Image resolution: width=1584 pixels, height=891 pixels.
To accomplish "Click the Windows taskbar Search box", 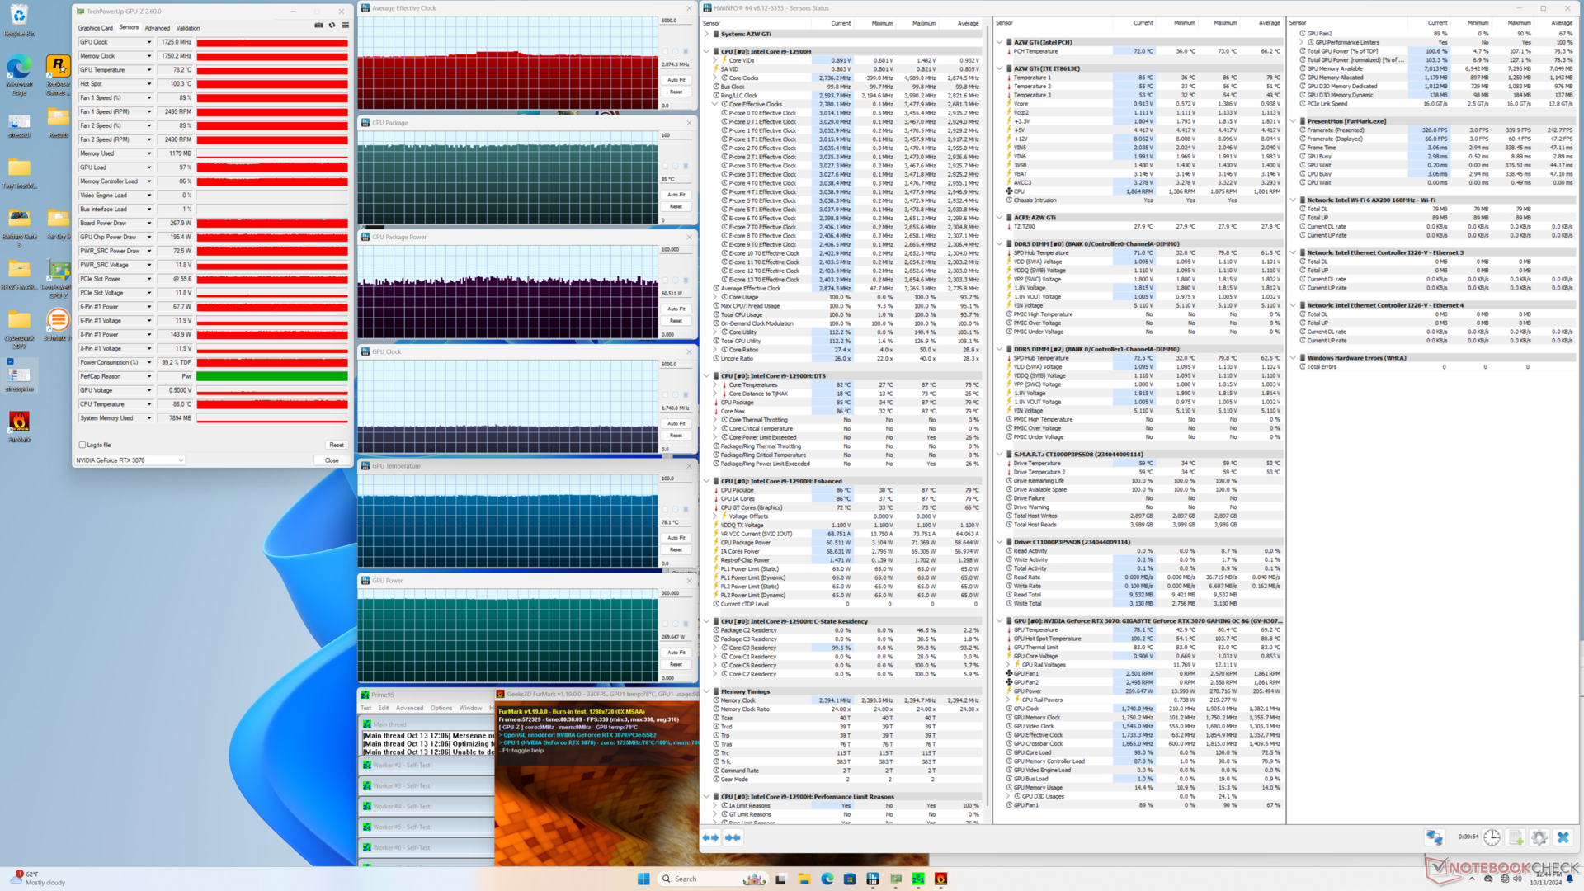I will [x=685, y=879].
